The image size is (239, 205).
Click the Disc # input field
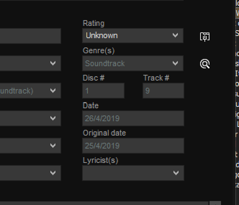[103, 91]
